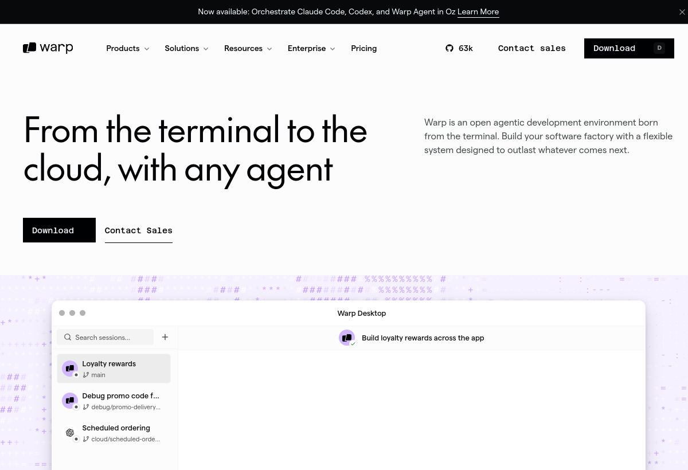688x470 pixels.
Task: Follow the hero Contact Sales link
Action: click(x=139, y=230)
